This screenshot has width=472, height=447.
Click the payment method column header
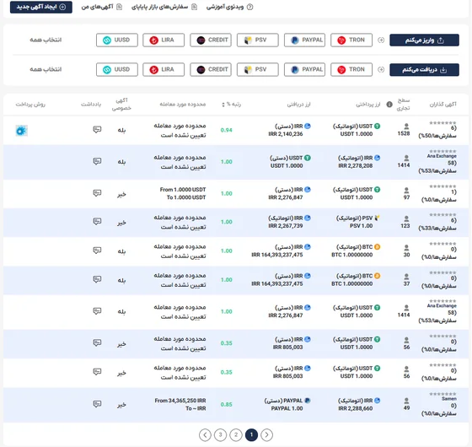point(30,105)
